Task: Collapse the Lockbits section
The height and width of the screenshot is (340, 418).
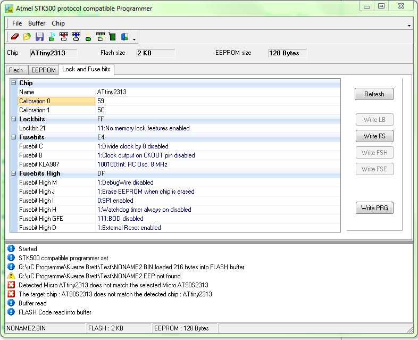Action: pyautogui.click(x=14, y=119)
